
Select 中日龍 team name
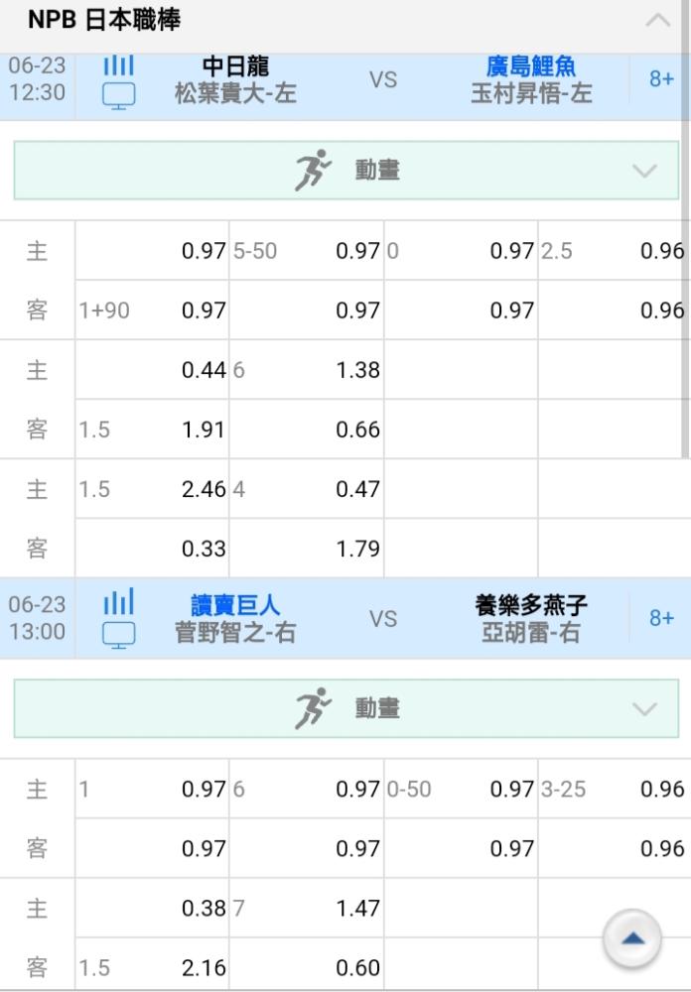235,66
